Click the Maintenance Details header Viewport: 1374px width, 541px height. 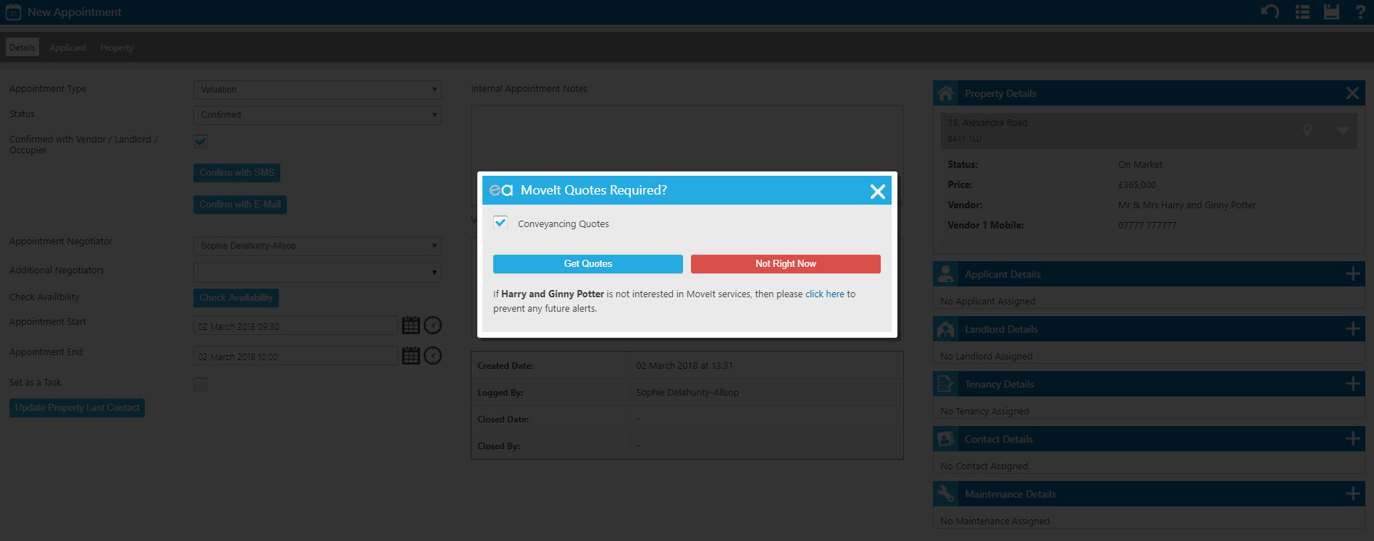coord(1149,494)
